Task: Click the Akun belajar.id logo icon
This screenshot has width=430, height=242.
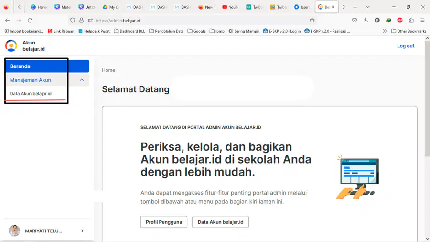Action: [11, 45]
